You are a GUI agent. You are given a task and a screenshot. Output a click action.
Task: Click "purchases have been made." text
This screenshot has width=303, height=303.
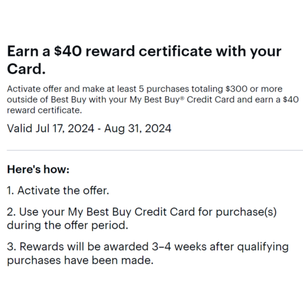[80, 261]
